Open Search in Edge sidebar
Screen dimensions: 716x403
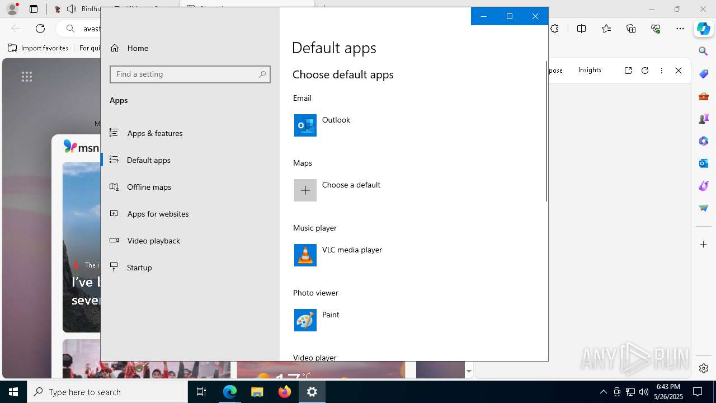[x=704, y=51]
